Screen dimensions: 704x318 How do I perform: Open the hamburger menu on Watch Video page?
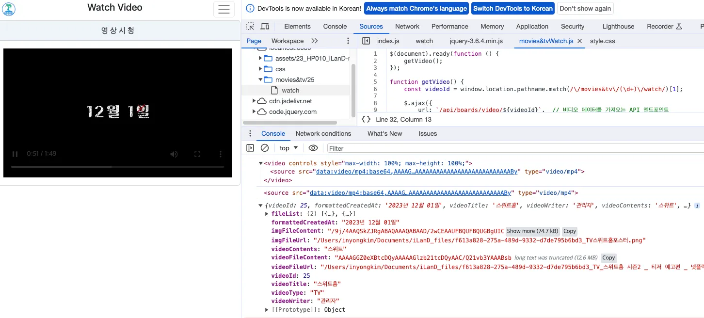(224, 9)
